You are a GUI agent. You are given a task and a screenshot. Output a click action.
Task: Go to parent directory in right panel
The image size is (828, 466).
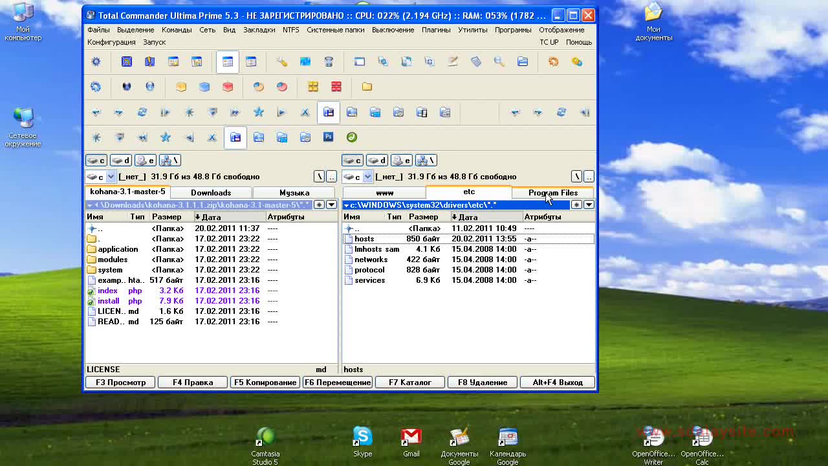[589, 177]
